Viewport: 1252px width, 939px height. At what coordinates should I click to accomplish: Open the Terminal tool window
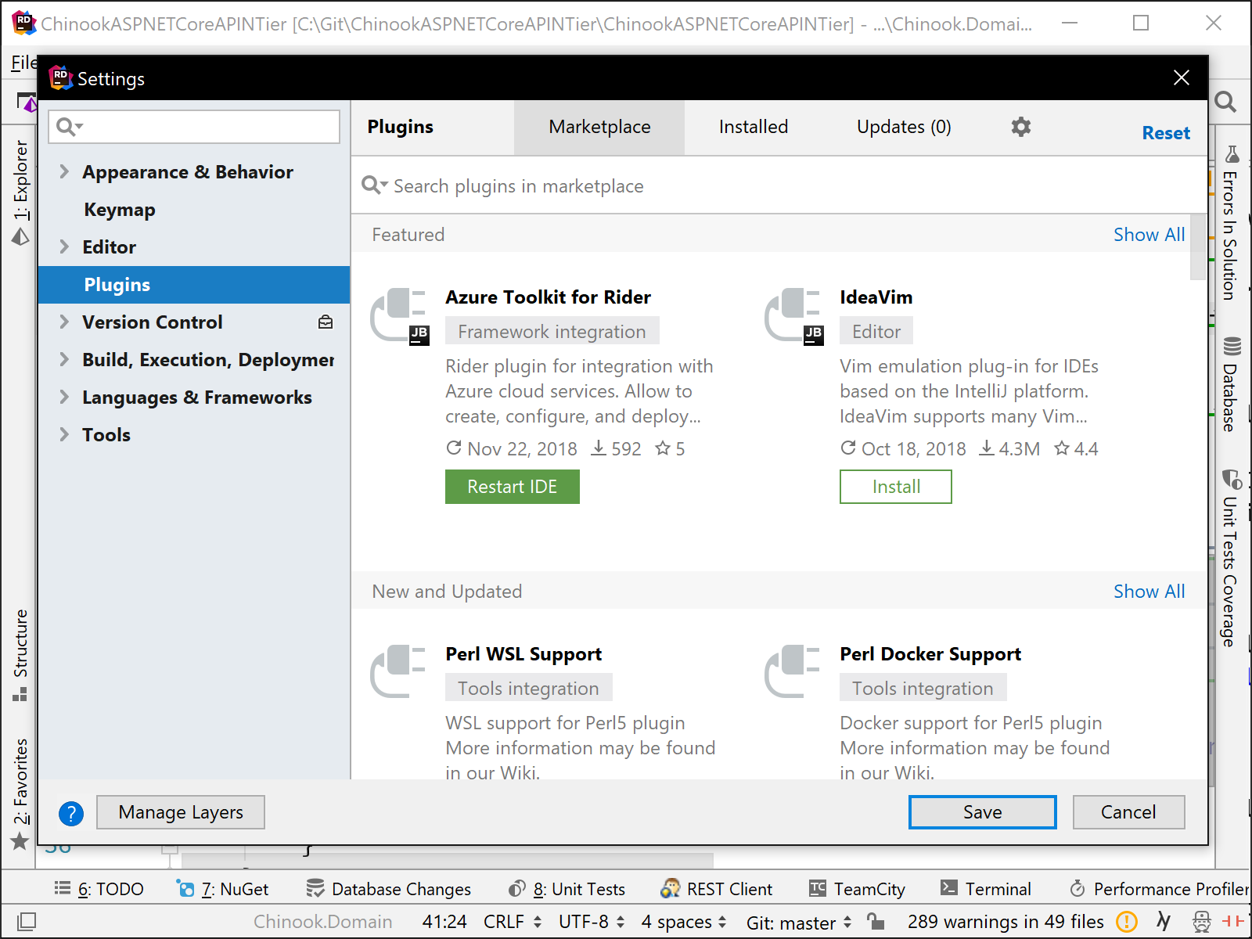tap(986, 889)
